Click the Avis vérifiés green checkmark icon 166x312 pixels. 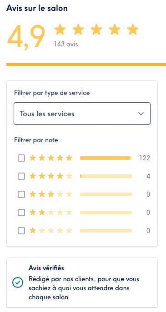point(18,282)
